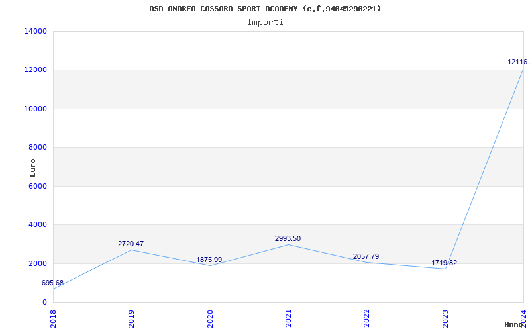Click the 2021 x-axis label
530x331 pixels.
[288, 318]
